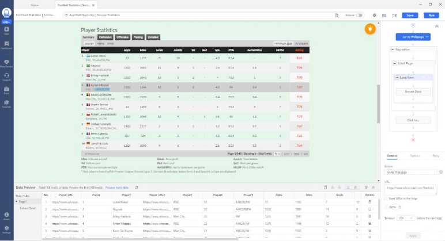Collapse the Page1 data field tree node

tap(17, 202)
